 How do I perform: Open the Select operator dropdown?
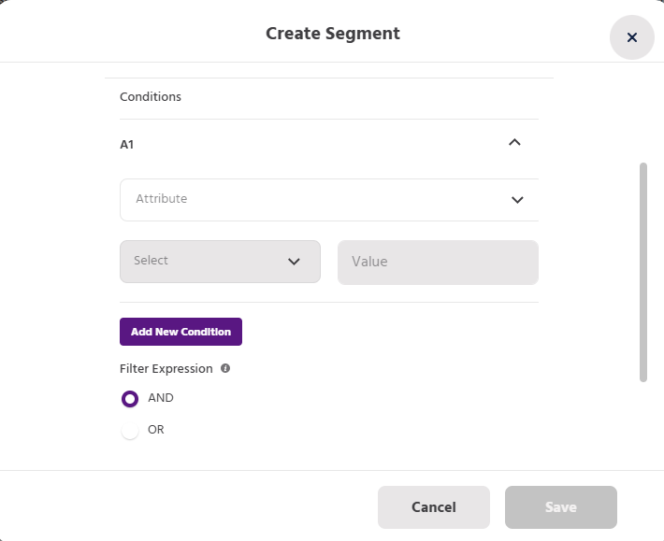(x=220, y=262)
